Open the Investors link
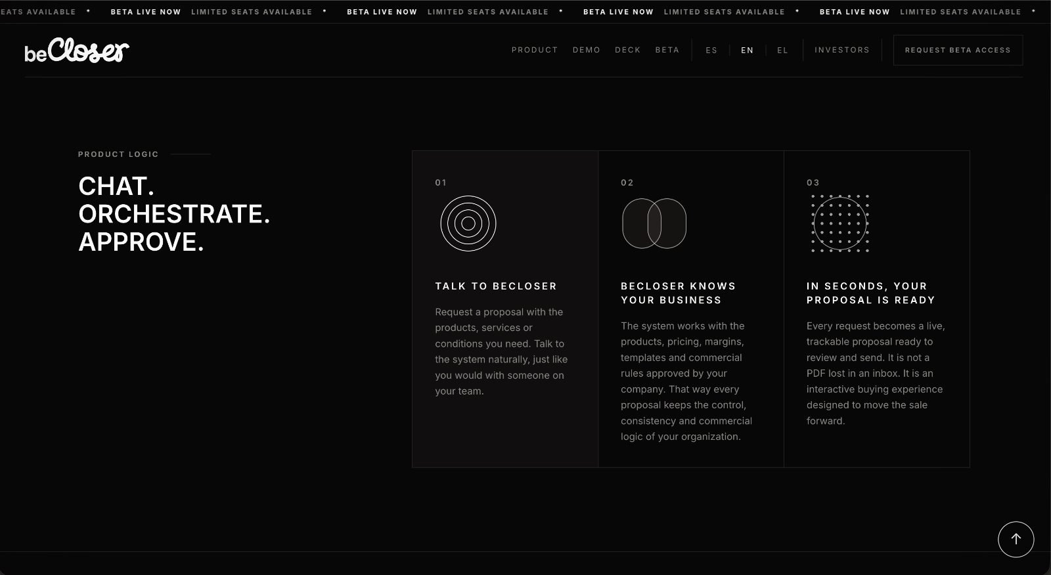 tap(842, 50)
